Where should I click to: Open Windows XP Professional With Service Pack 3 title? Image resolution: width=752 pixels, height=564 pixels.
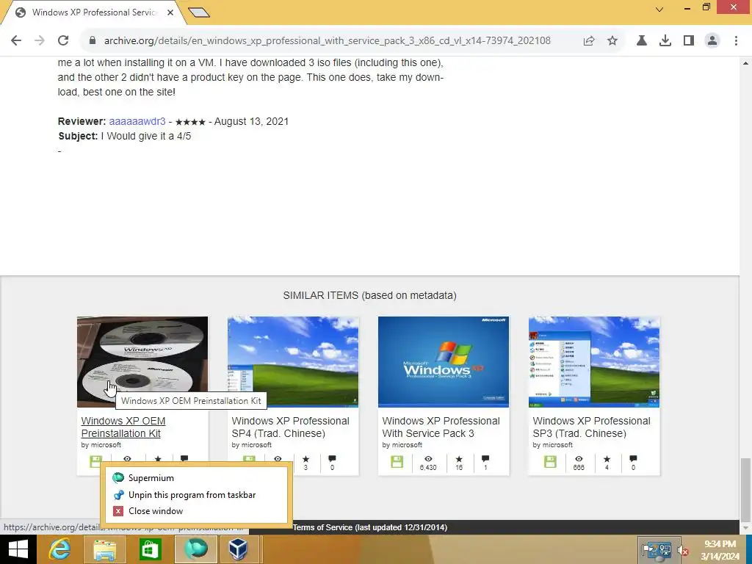click(x=441, y=427)
